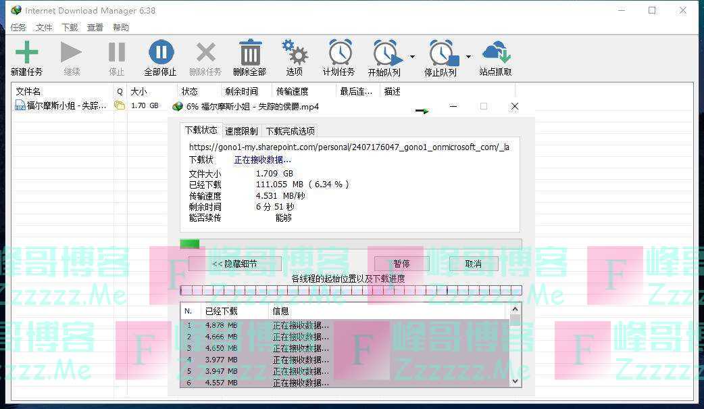The image size is (704, 409).
Task: Switch to the 下载完成选项 tab
Action: coord(290,131)
